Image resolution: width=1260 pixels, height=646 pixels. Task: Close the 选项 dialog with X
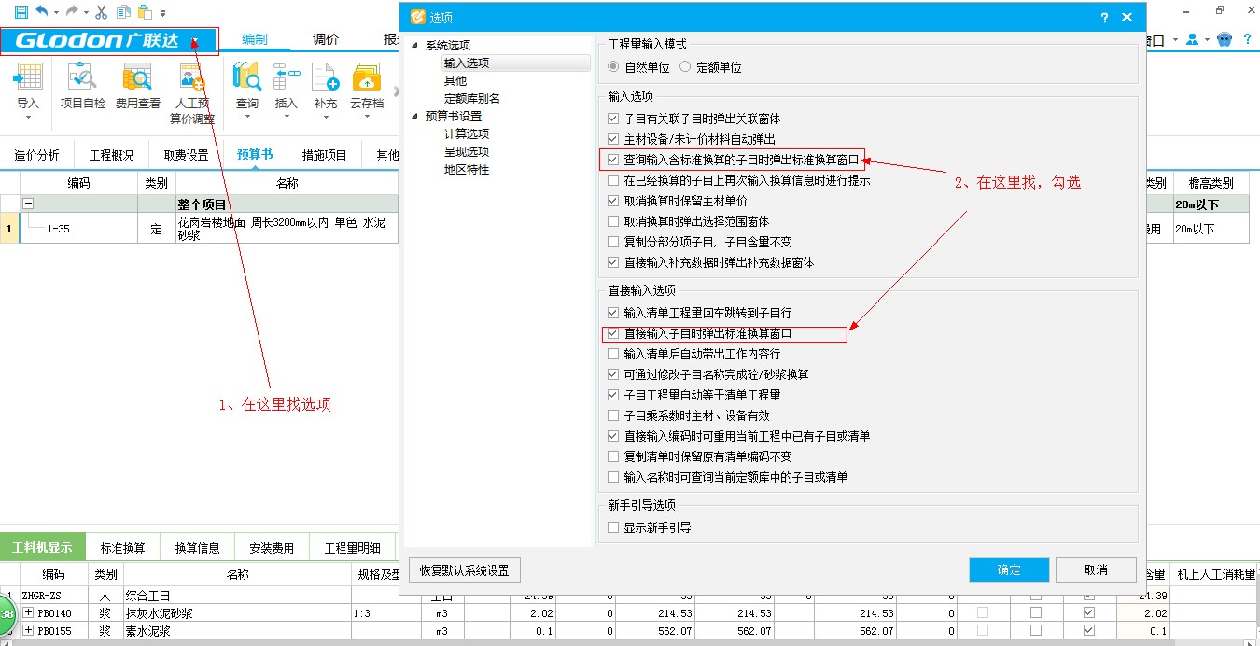tap(1127, 17)
